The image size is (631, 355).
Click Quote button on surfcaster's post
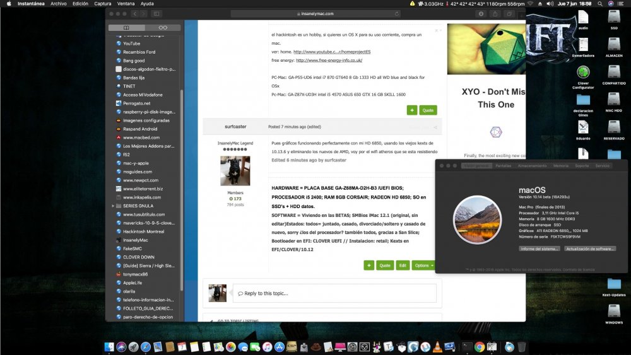pos(385,265)
